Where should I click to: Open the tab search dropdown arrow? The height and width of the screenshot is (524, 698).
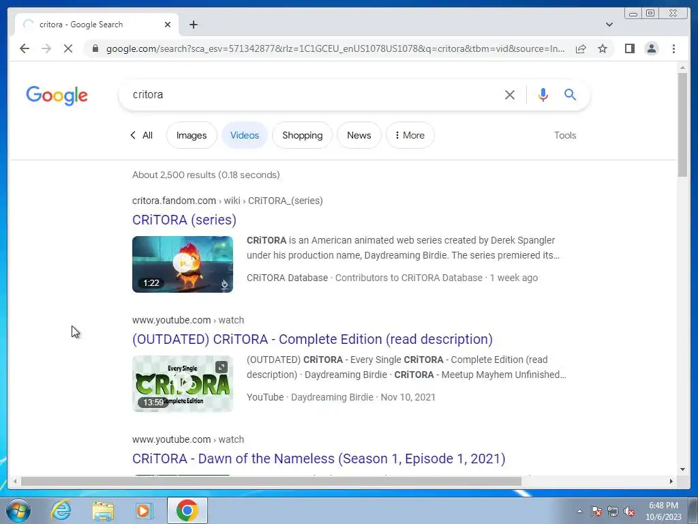pos(609,25)
